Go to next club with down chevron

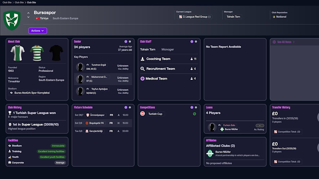[28, 17]
